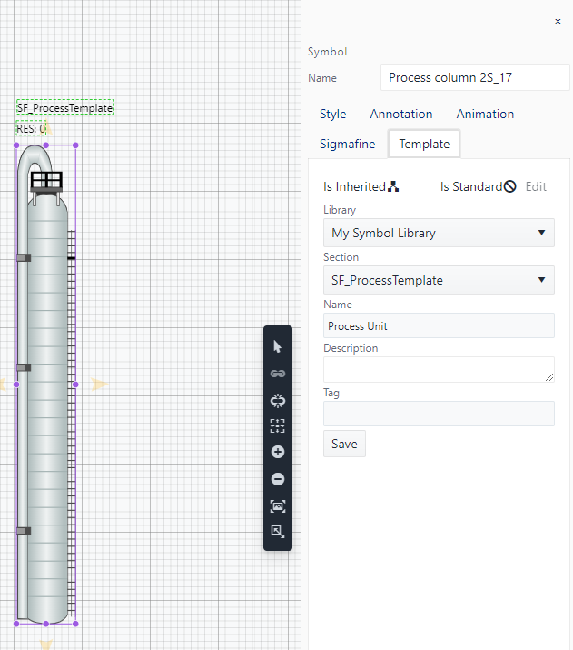Close the symbol properties panel
This screenshot has height=650, width=573.
point(558,21)
